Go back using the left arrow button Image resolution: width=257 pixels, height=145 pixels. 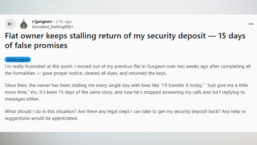pos(10,24)
